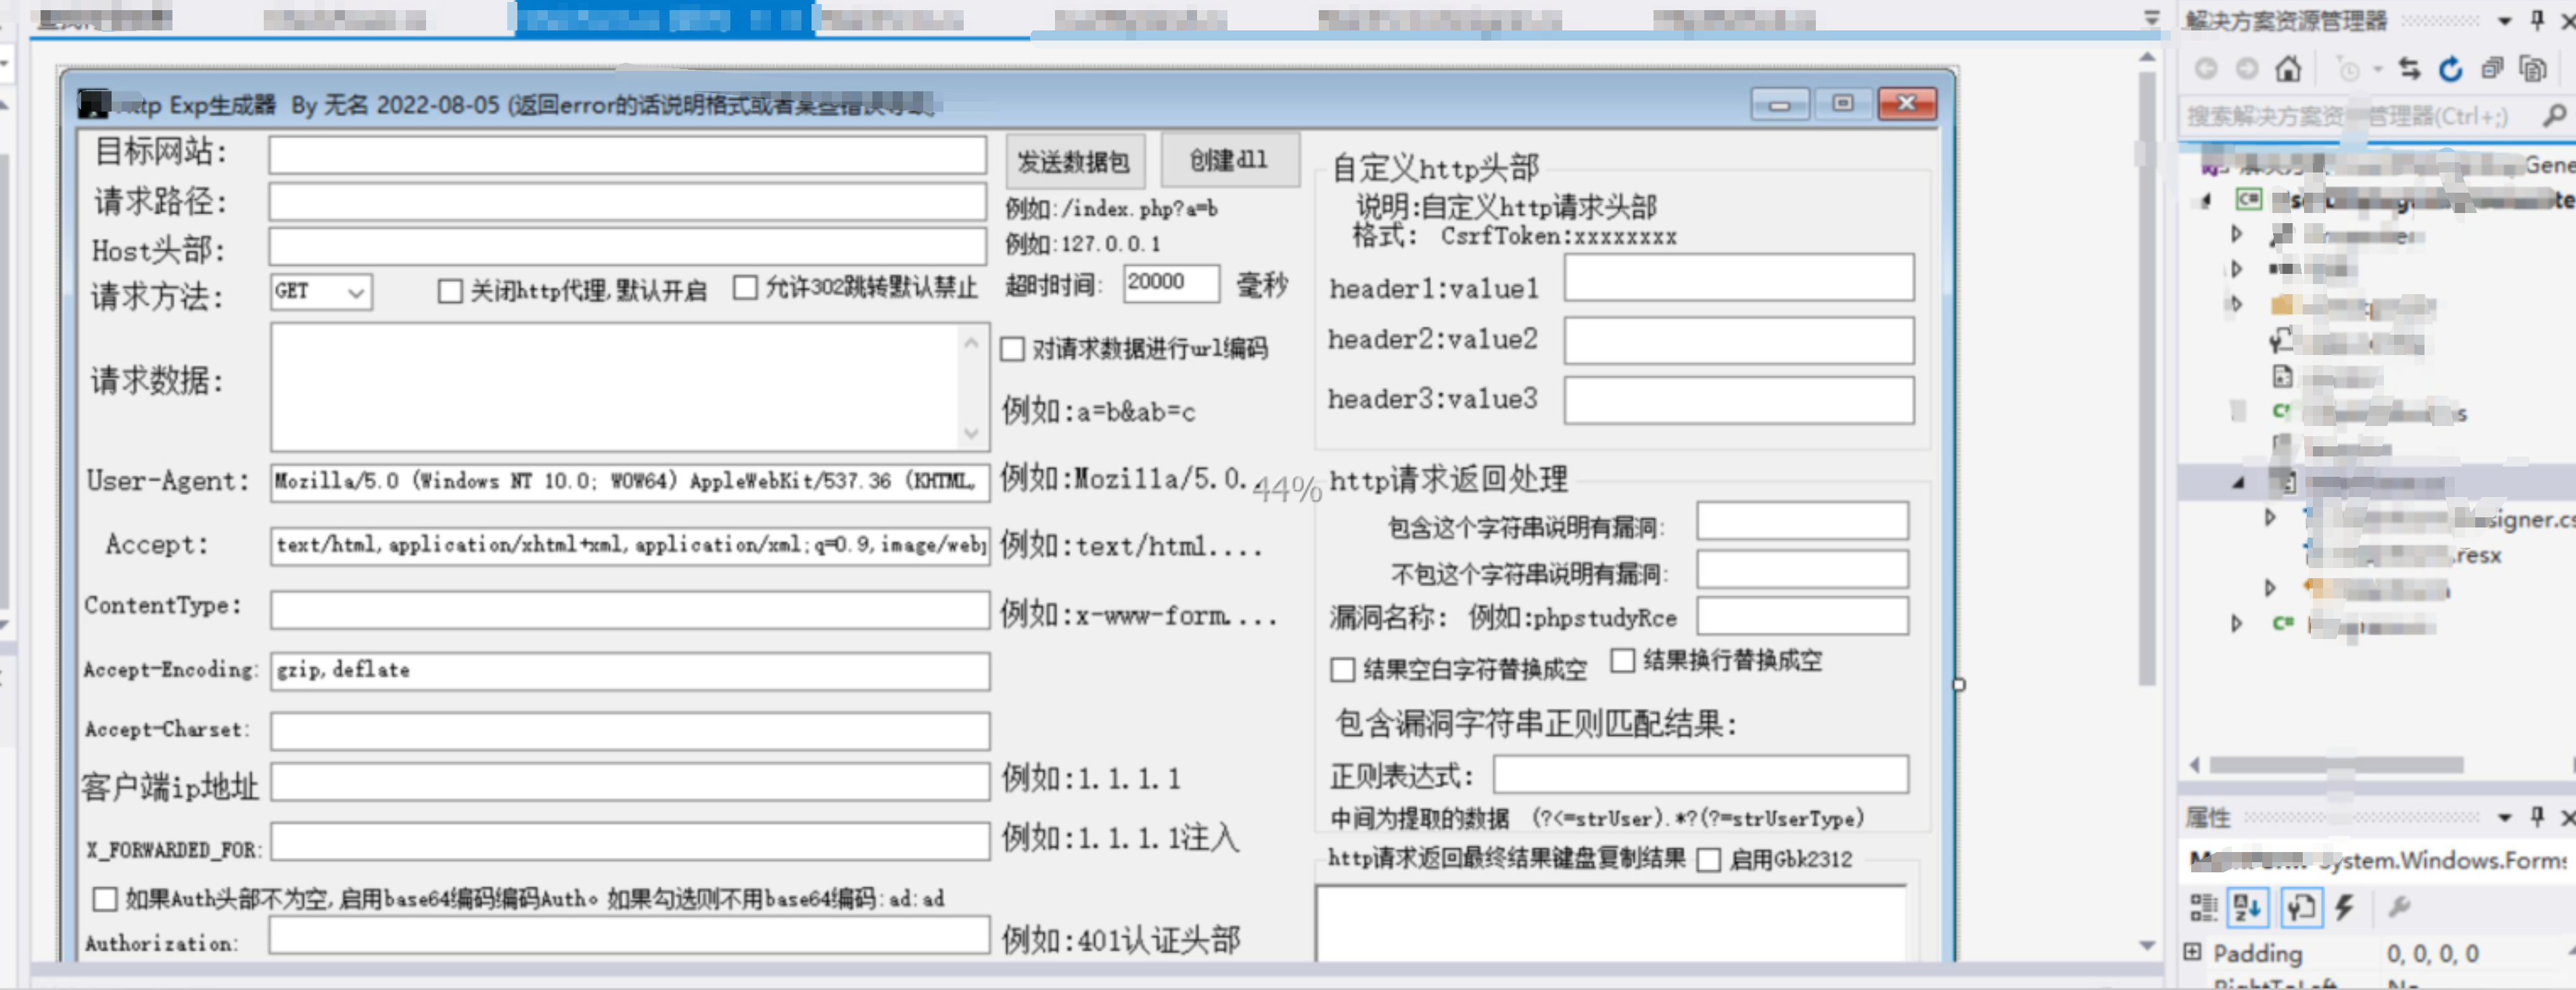
Task: Open the 属性 panel window options arrow
Action: tap(2504, 817)
